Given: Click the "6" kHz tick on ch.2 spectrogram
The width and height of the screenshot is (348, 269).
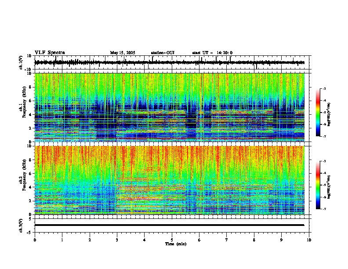Looking at the screenshot, I should [31, 174].
